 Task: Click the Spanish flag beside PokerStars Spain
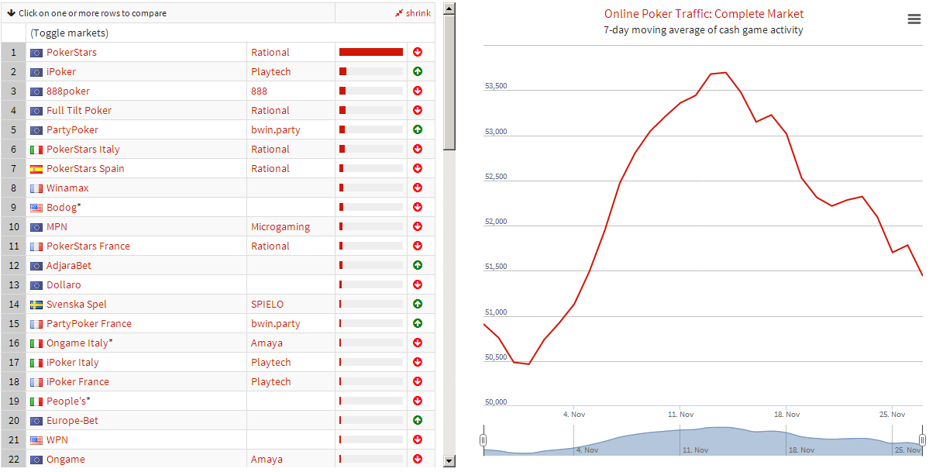[36, 169]
